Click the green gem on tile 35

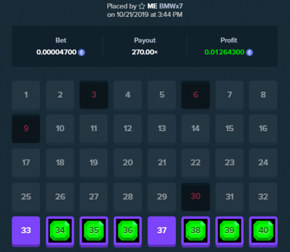point(94,231)
